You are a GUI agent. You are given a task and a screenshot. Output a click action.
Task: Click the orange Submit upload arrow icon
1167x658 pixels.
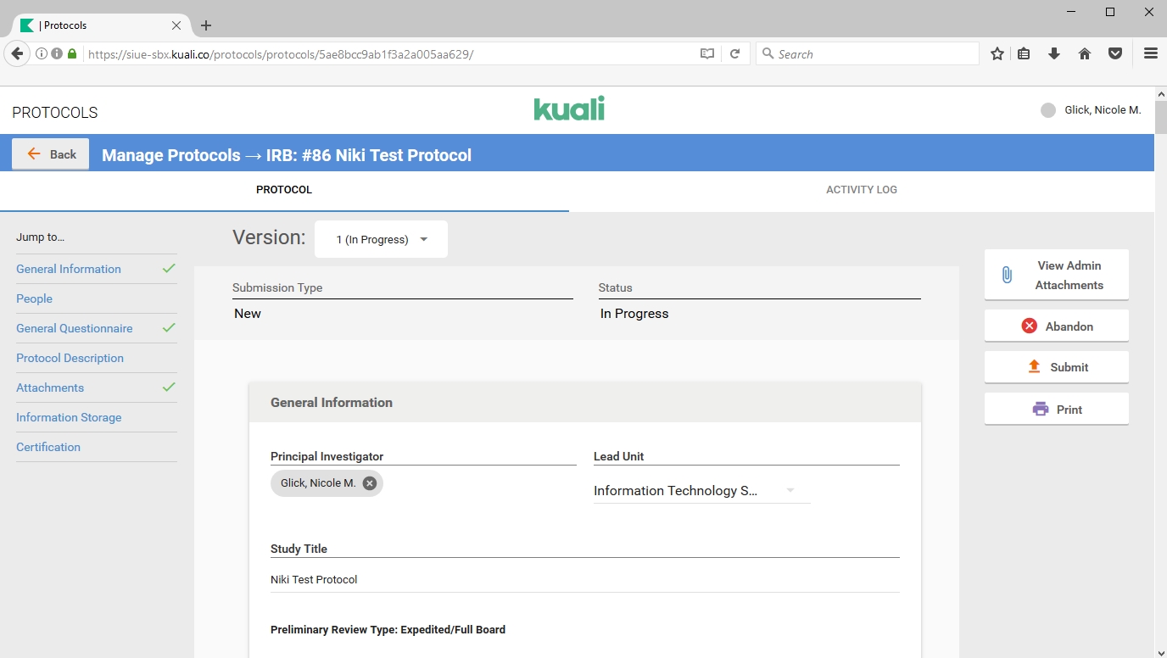point(1034,366)
